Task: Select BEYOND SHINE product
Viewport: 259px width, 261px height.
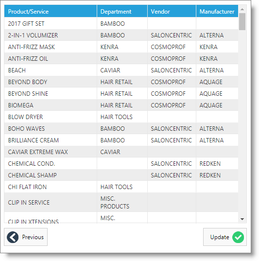Action: 28,93
